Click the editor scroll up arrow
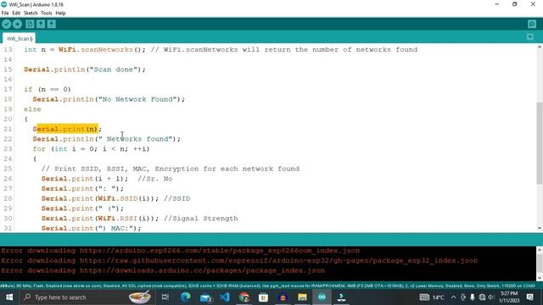Image resolution: width=543 pixels, height=305 pixels. (x=540, y=47)
